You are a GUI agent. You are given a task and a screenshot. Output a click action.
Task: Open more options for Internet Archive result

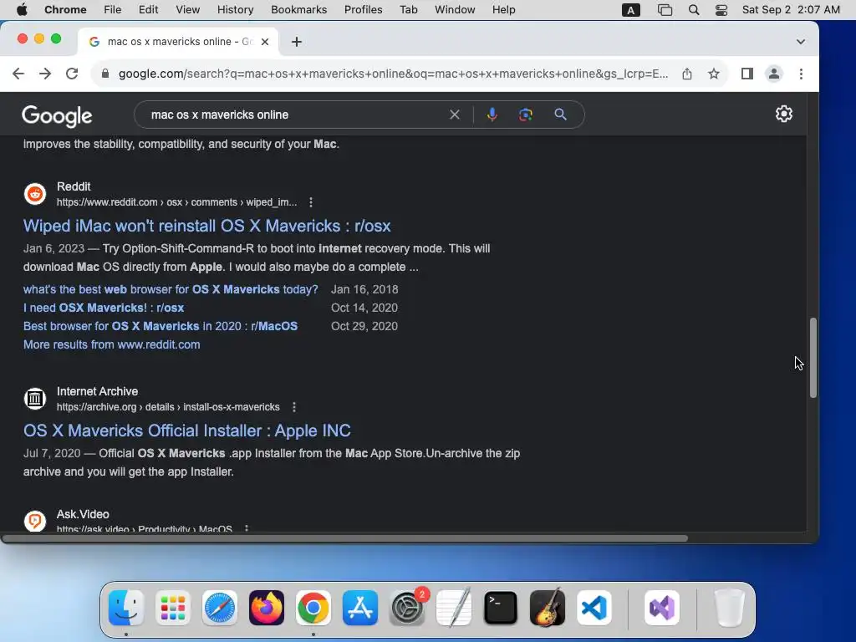tap(293, 407)
